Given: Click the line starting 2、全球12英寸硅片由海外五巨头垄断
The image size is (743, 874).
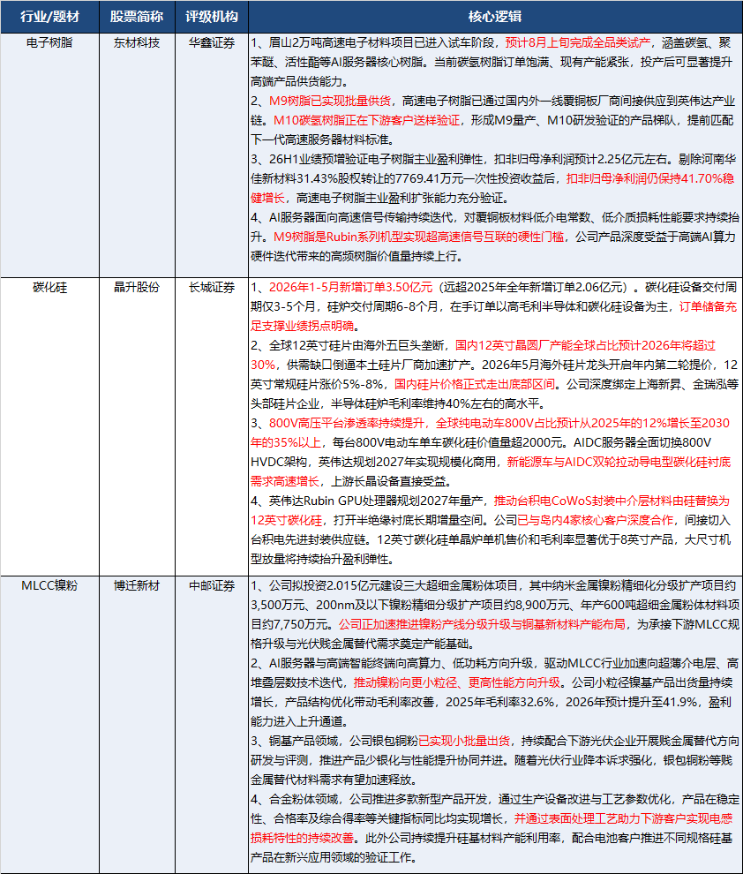Looking at the screenshot, I should 483,345.
